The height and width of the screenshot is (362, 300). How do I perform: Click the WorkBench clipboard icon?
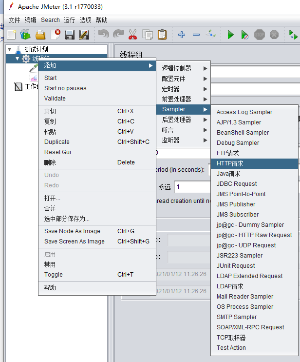18,86
